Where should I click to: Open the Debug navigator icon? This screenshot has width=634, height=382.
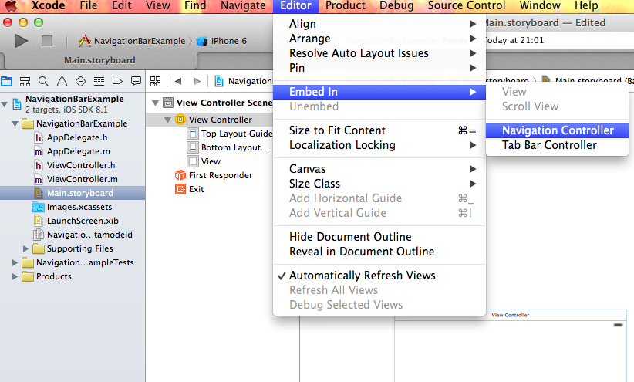tap(99, 81)
